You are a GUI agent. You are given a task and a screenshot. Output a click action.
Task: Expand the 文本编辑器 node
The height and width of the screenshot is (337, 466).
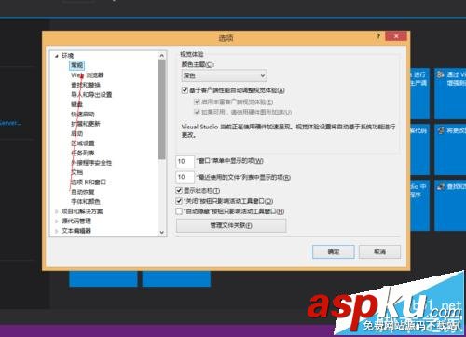[57, 231]
